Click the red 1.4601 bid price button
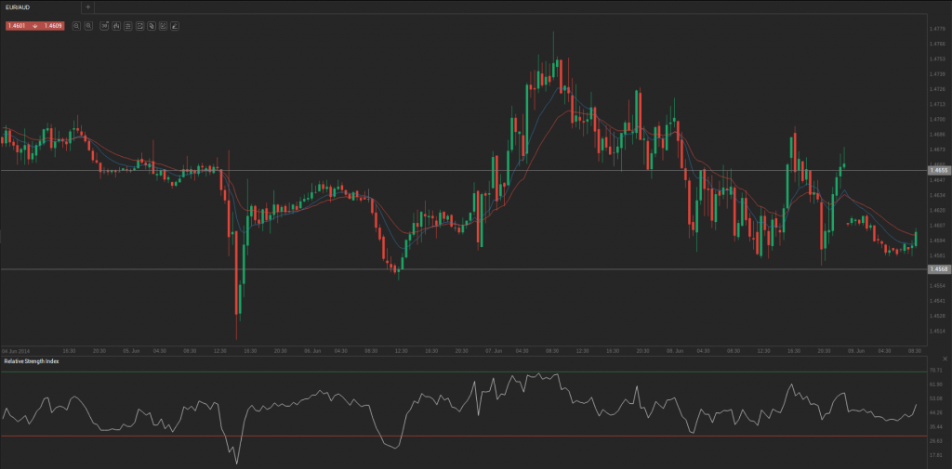Screen dimensions: 952x469 click(18, 26)
